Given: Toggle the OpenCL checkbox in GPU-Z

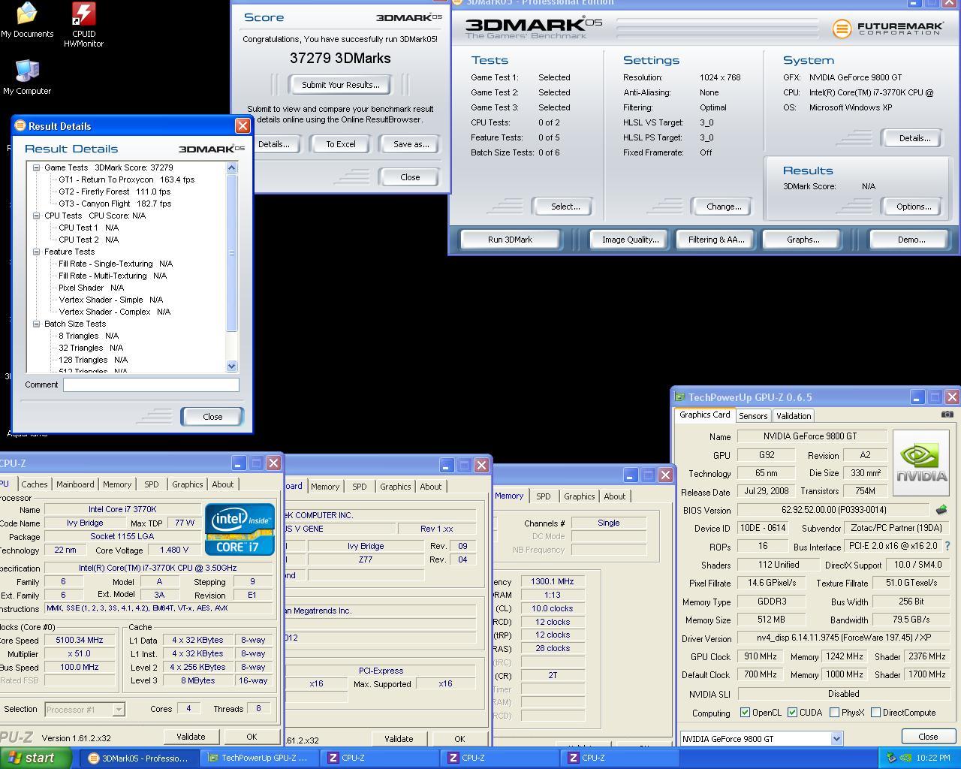Looking at the screenshot, I should [745, 713].
